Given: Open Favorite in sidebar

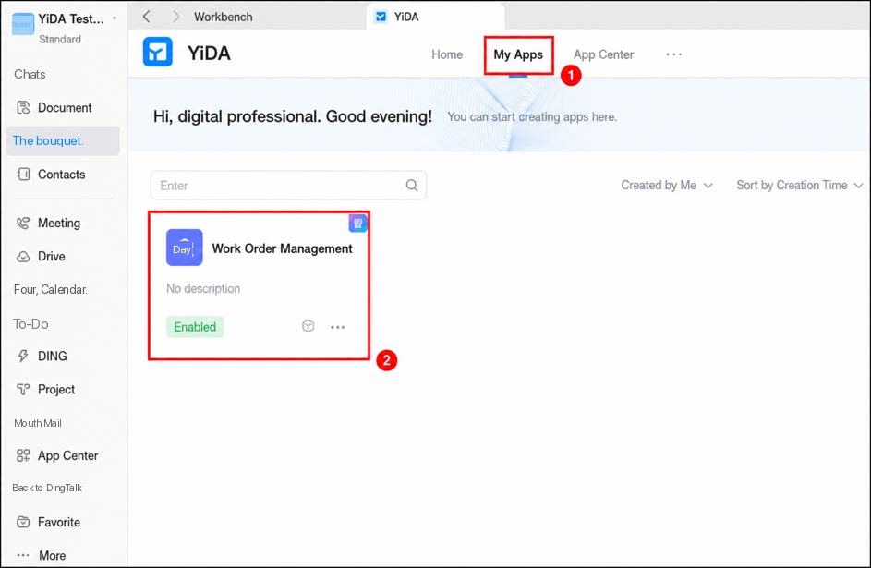Looking at the screenshot, I should tap(48, 522).
